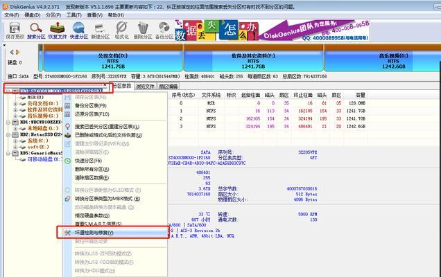Switch to the 扇区编辑 tab
Image resolution: width=441 pixels, height=277 pixels.
coord(168,87)
